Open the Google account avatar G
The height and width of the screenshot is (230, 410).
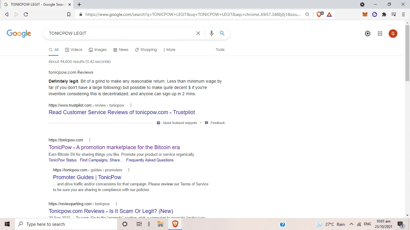point(393,34)
